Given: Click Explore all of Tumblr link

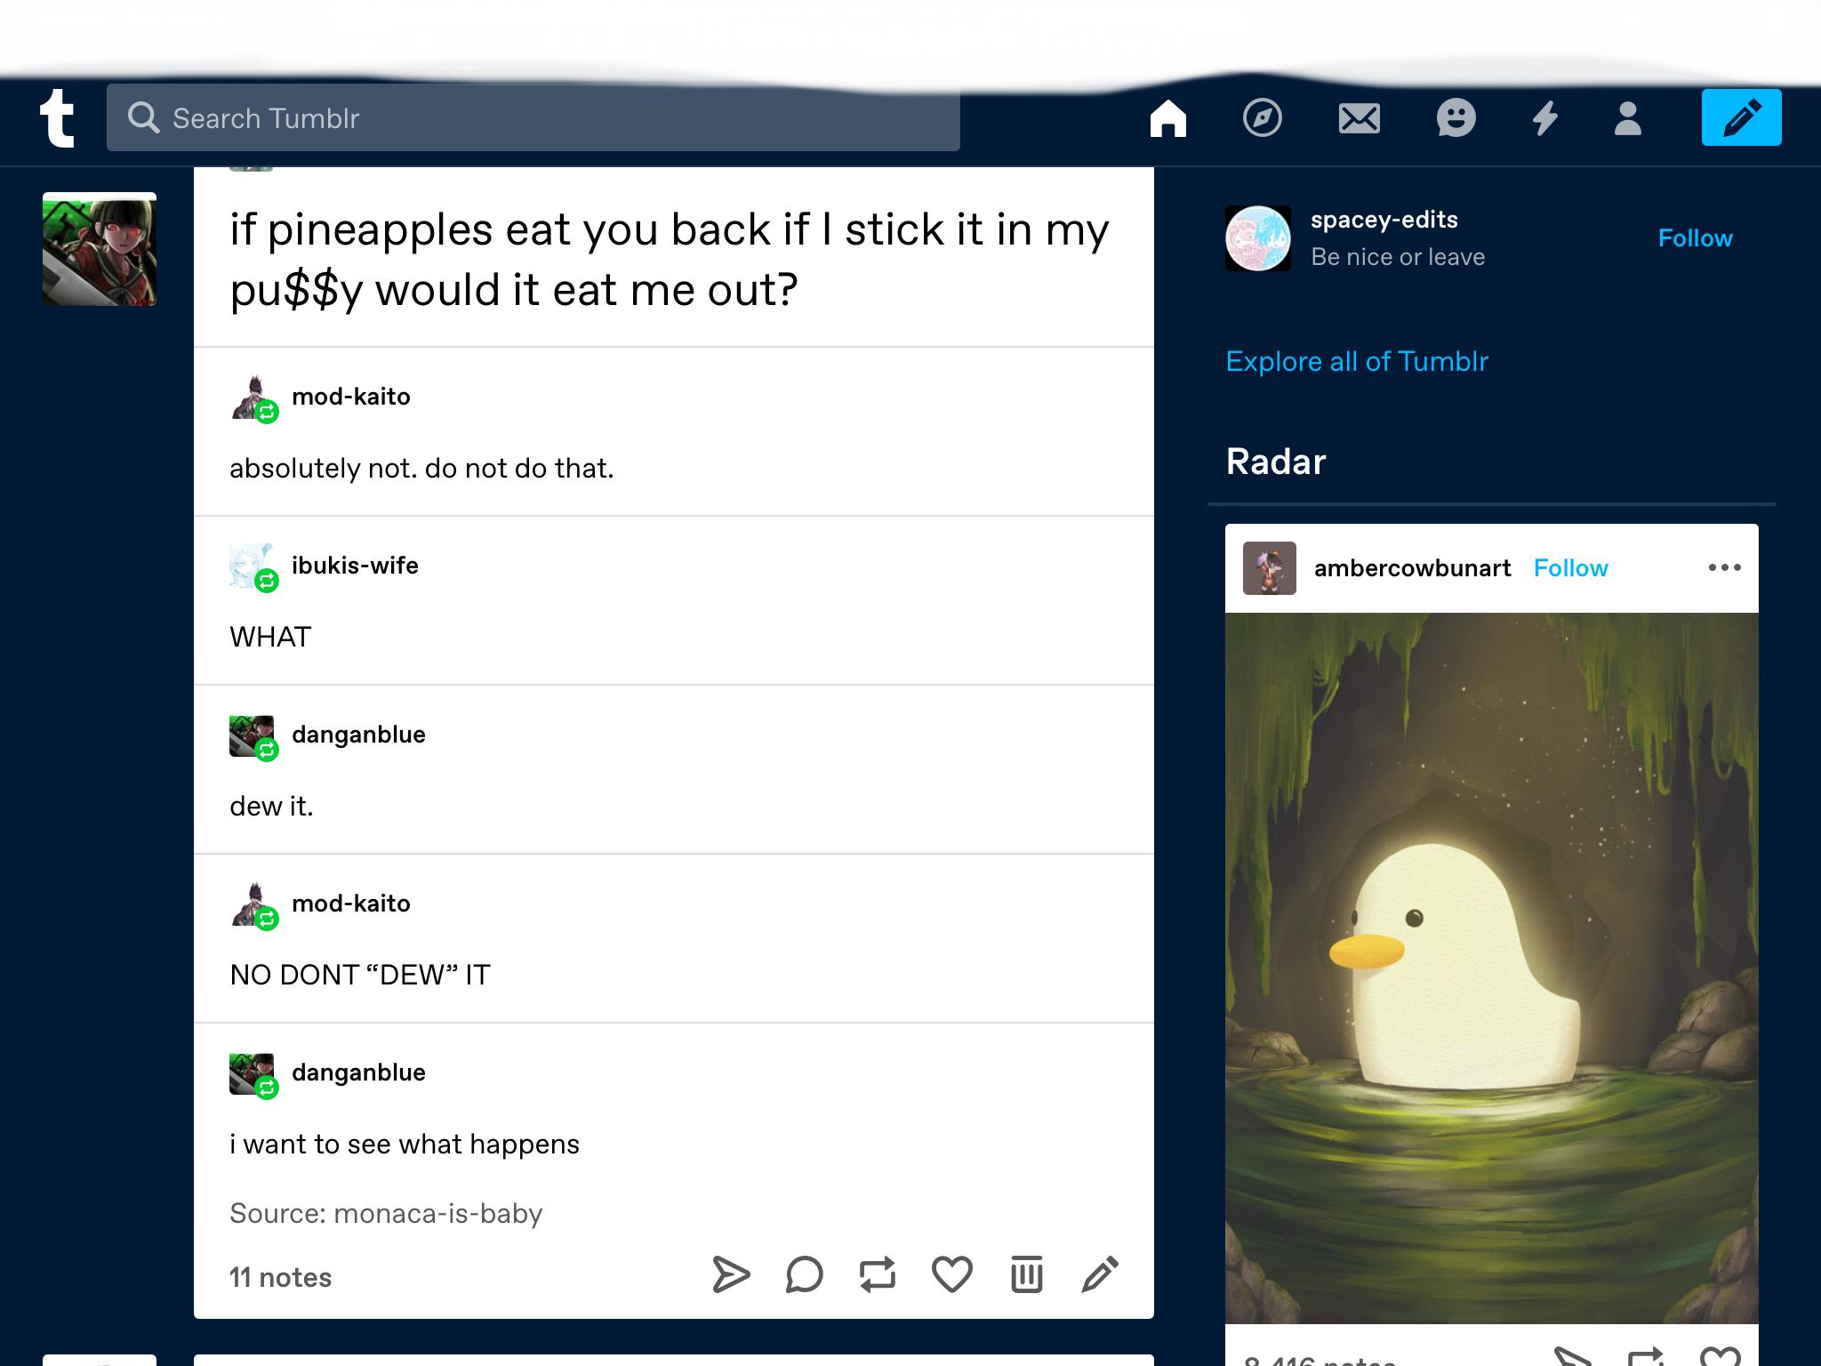Looking at the screenshot, I should point(1356,361).
